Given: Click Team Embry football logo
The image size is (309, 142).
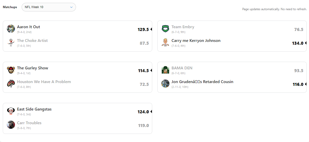Looking at the screenshot, I should [165, 29].
